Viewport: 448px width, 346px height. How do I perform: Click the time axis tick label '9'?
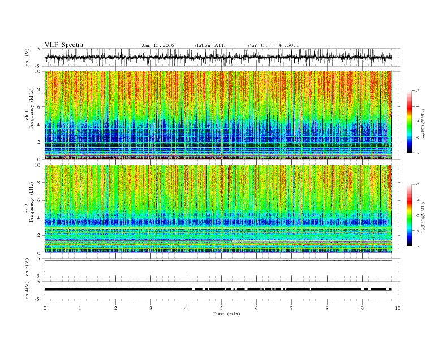362,308
